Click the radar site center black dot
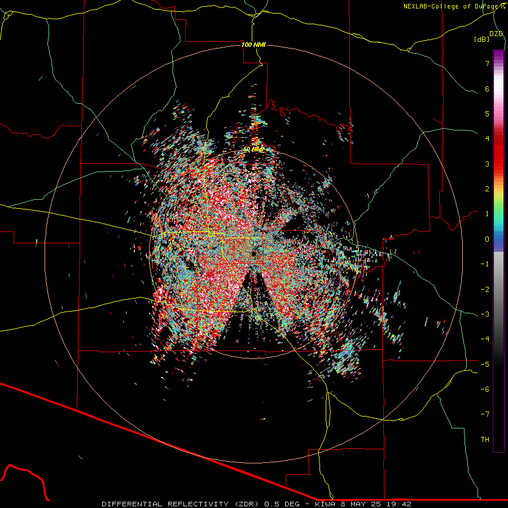508x508 pixels. [x=253, y=253]
